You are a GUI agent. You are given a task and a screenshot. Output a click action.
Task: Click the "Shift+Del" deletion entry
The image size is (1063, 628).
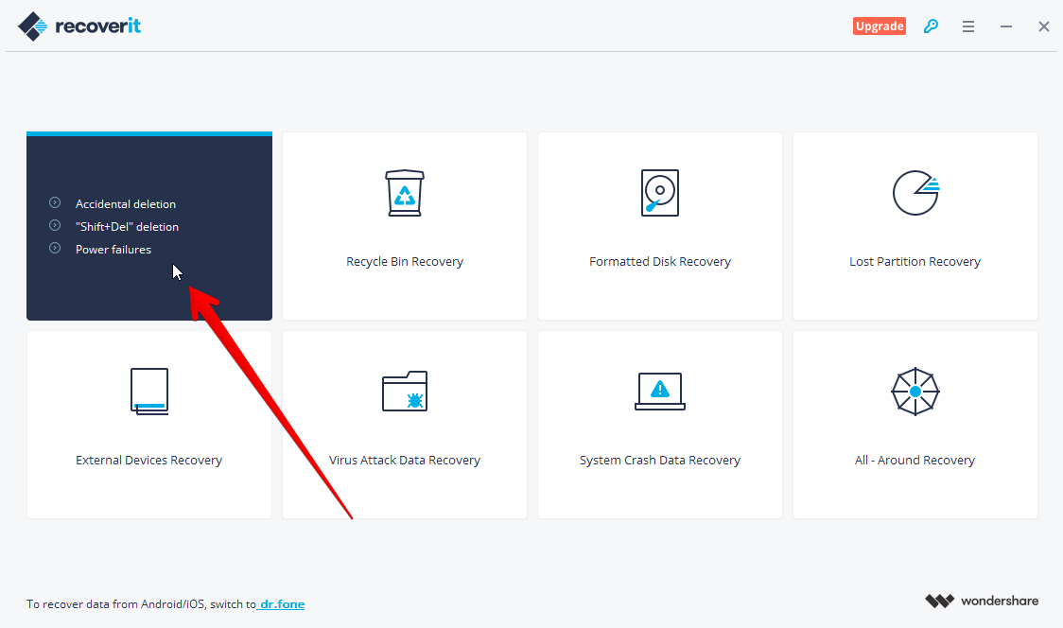click(127, 226)
